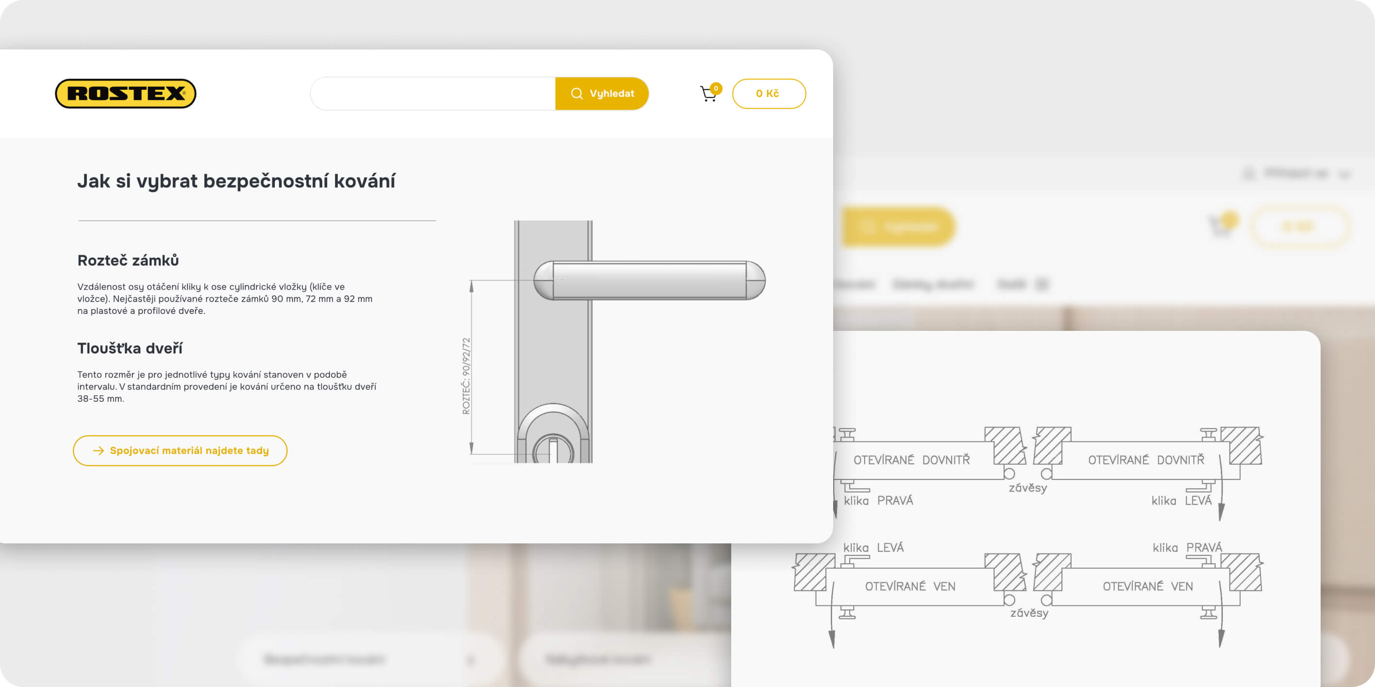This screenshot has height=687, width=1375.
Task: Expand the blurred login dropdown chevron
Action: pyautogui.click(x=1345, y=174)
